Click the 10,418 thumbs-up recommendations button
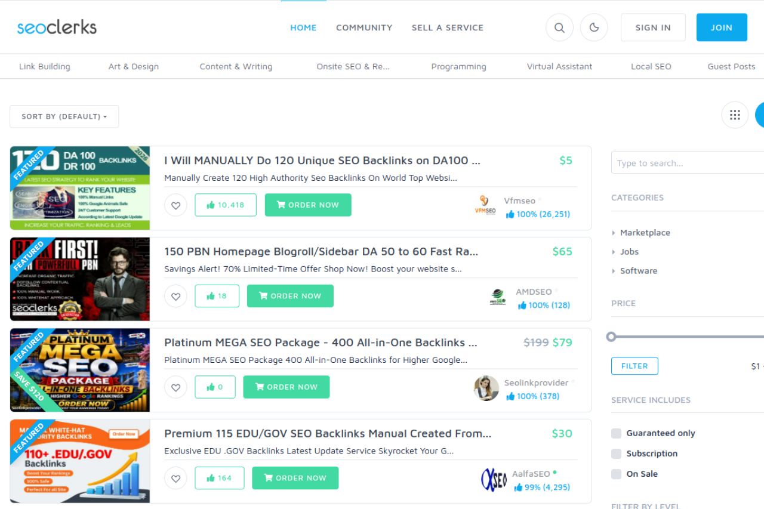This screenshot has height=509, width=764. (226, 205)
